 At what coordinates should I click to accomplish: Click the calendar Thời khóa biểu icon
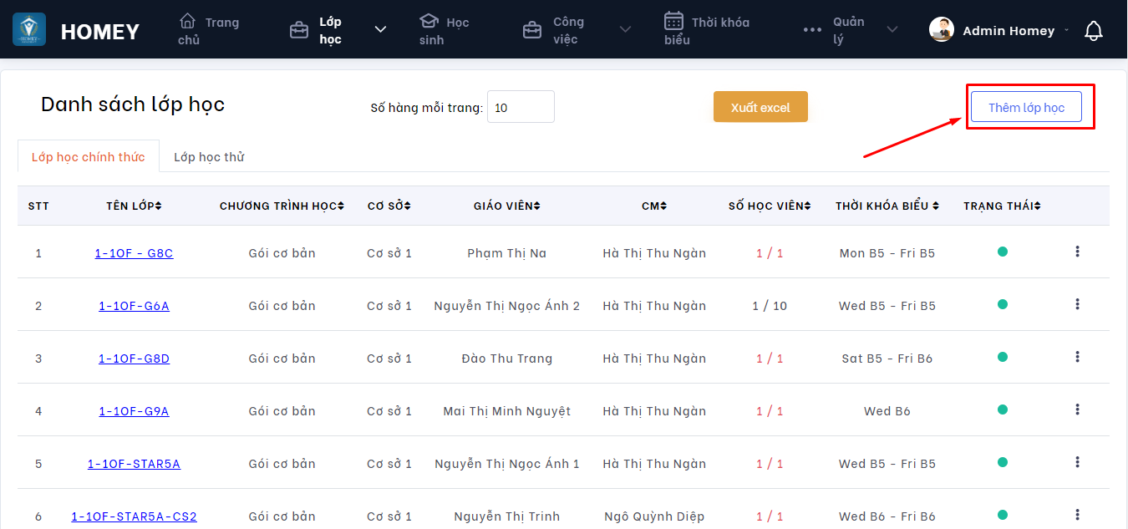pos(674,21)
